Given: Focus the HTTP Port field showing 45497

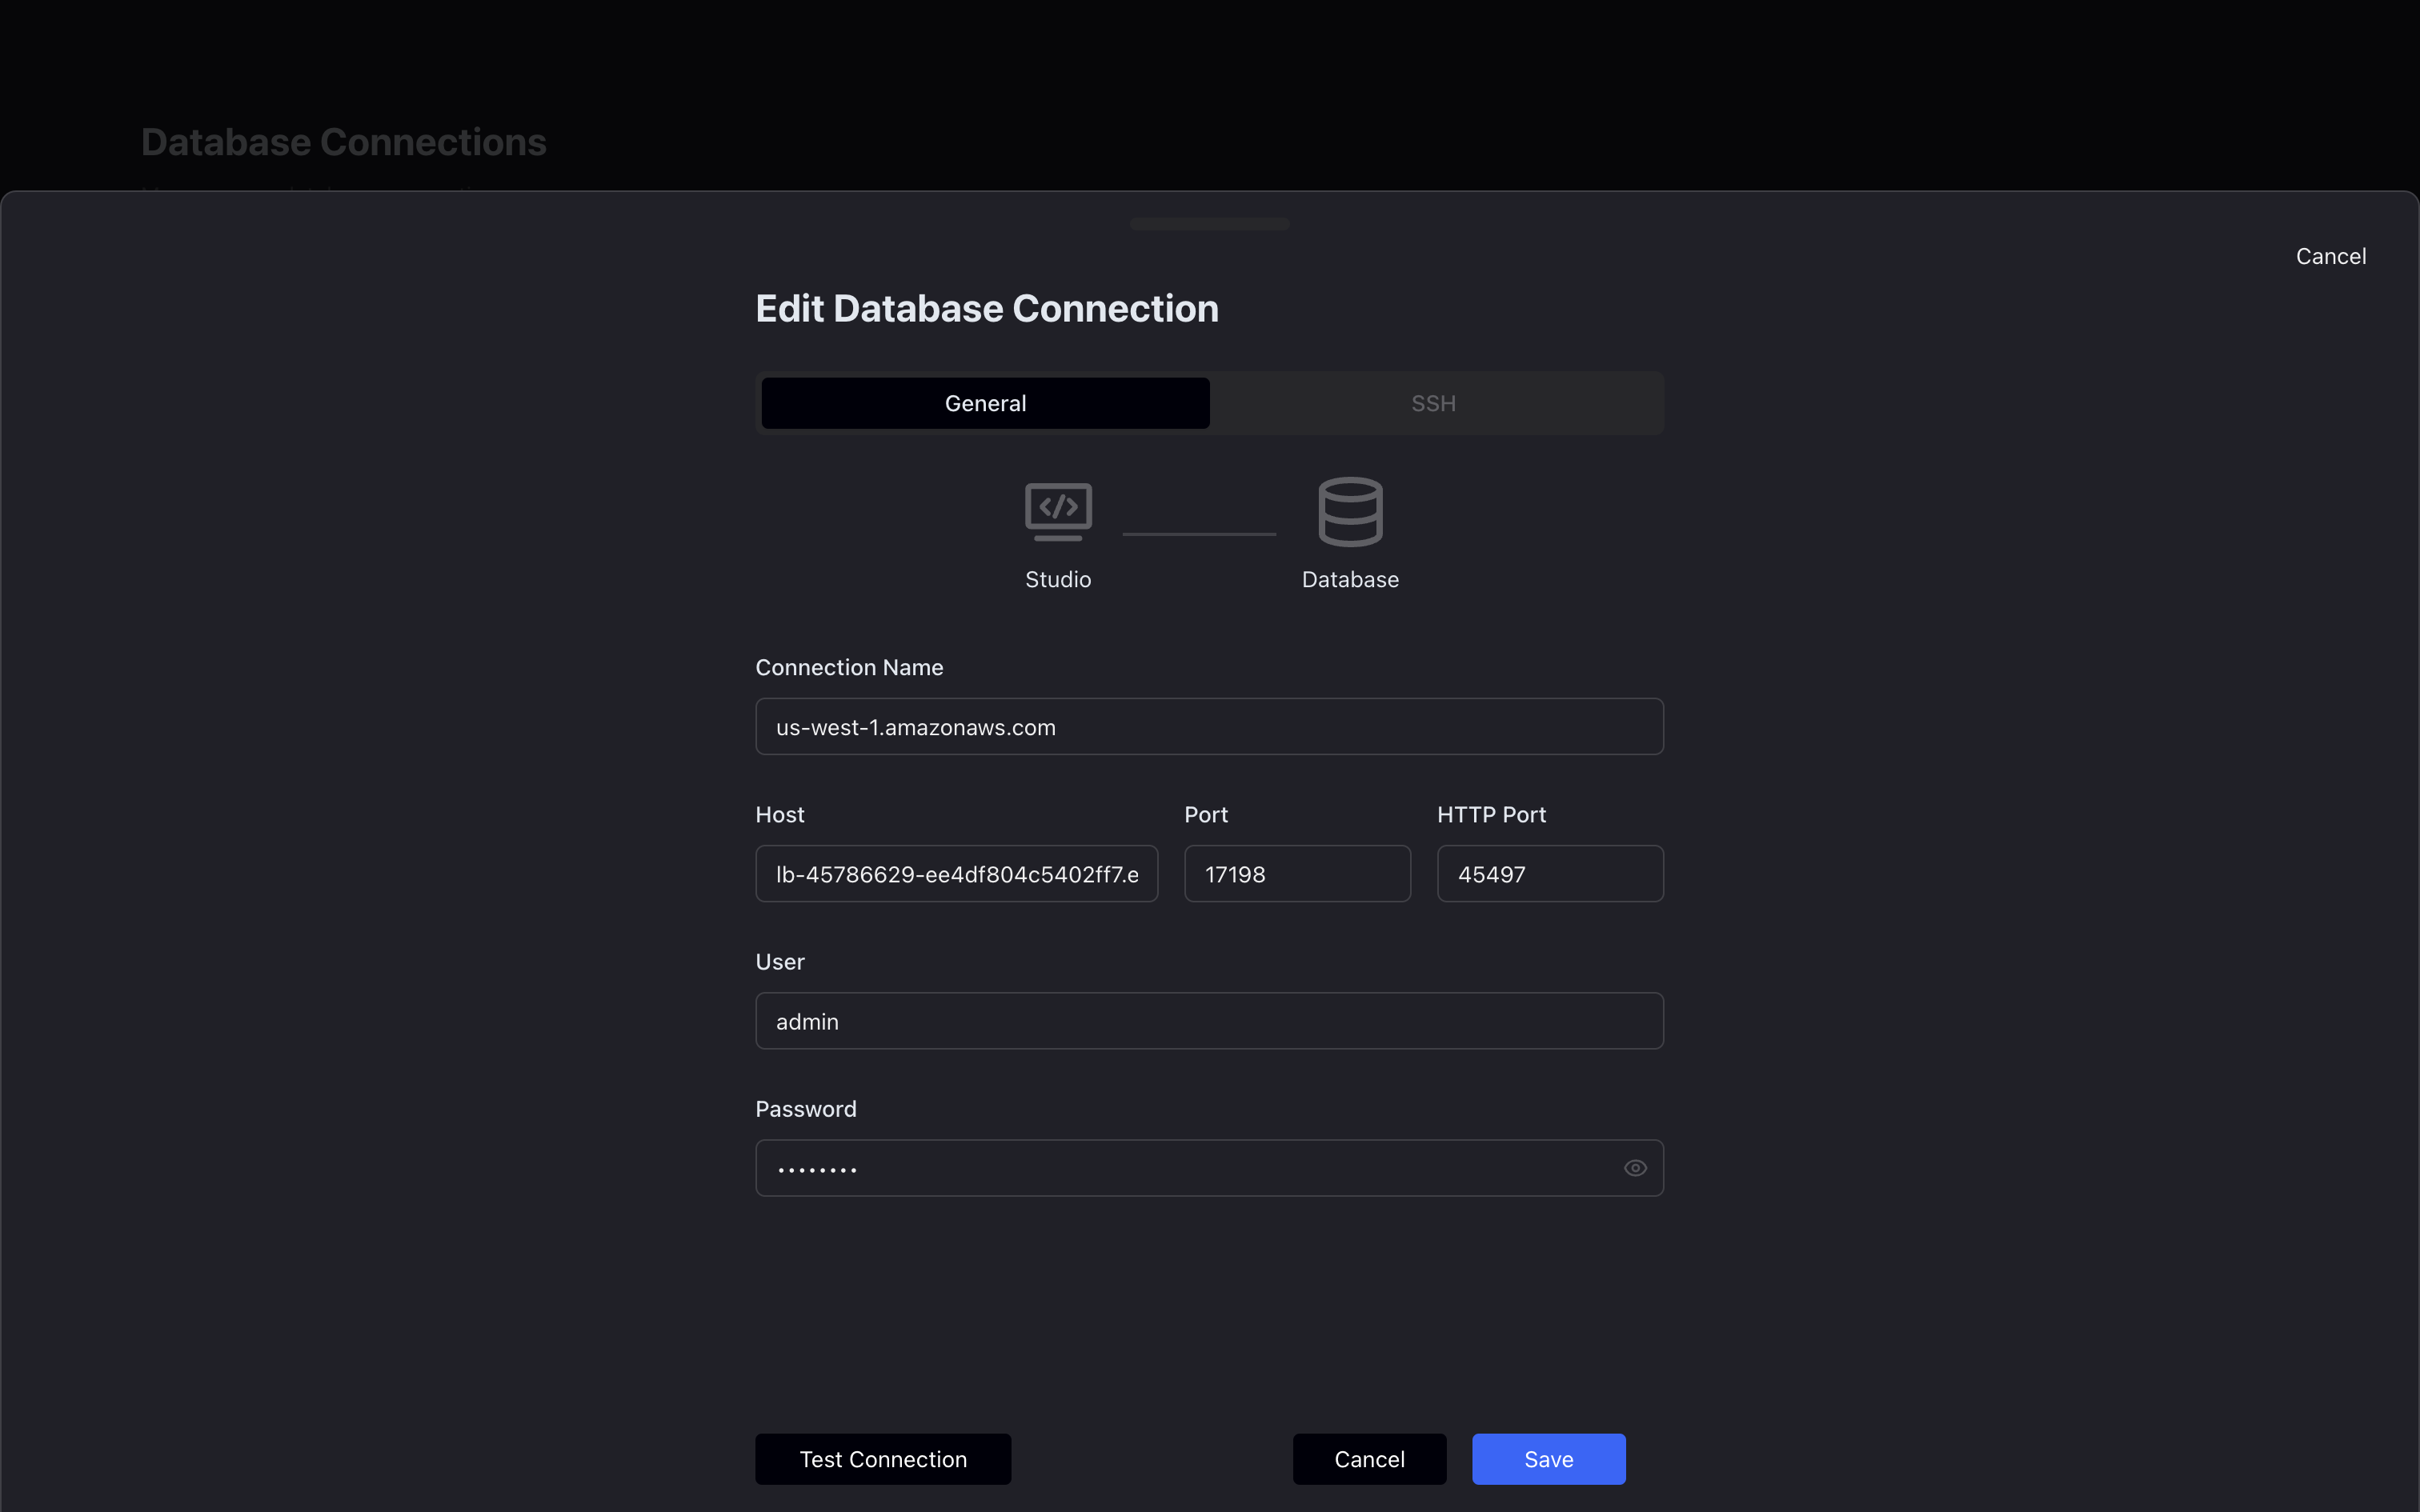Looking at the screenshot, I should click(1550, 874).
